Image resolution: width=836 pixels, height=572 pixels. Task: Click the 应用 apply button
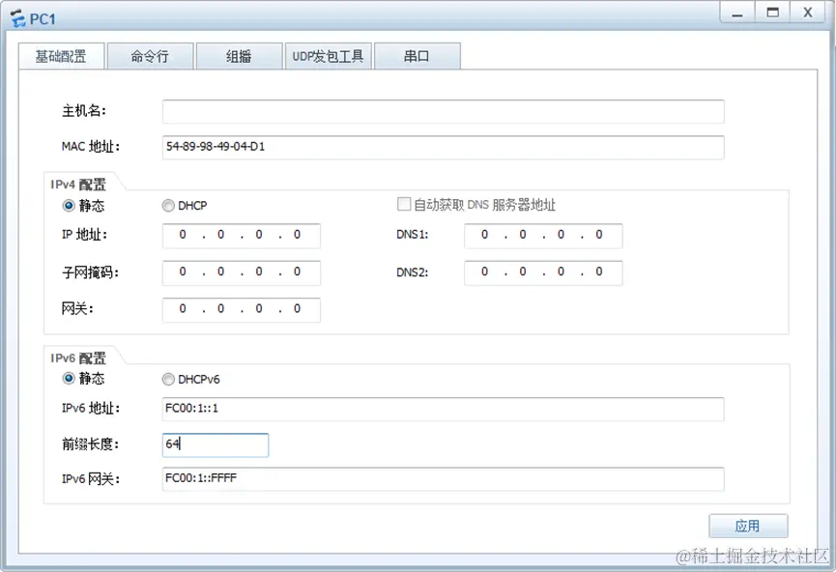pos(748,527)
